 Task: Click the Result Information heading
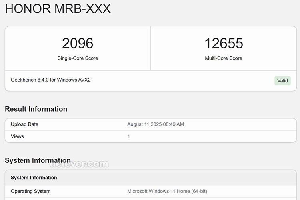(x=36, y=109)
